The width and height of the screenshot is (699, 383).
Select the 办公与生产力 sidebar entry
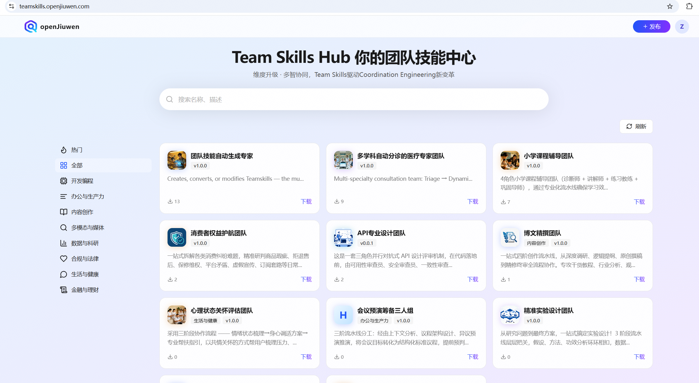[82, 196]
